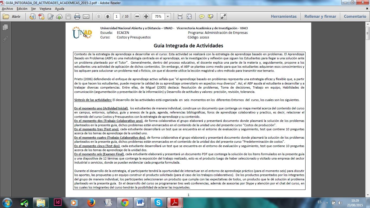Click the Abrir open file button
Screen dimensions: 370x208
click(12, 17)
